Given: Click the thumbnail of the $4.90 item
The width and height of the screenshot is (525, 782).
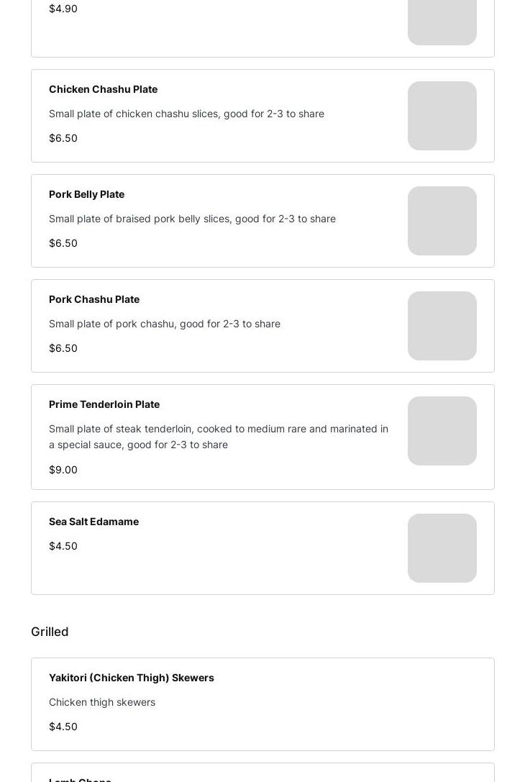Looking at the screenshot, I should 442,22.
